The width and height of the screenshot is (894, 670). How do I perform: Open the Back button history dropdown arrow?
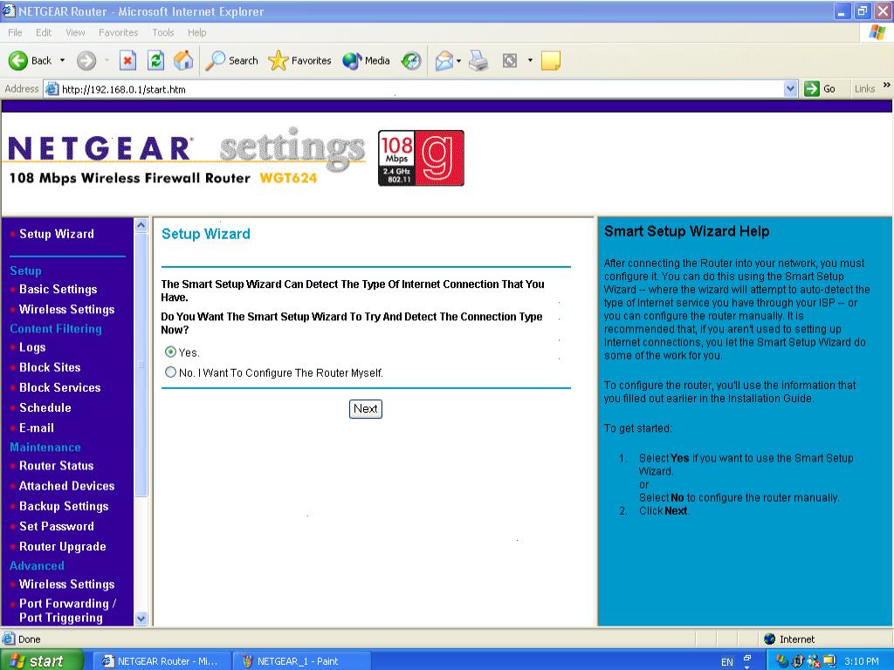[62, 60]
